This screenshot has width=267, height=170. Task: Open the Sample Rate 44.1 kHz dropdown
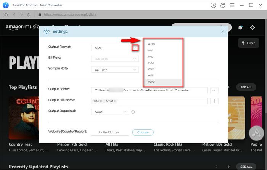[115, 70]
